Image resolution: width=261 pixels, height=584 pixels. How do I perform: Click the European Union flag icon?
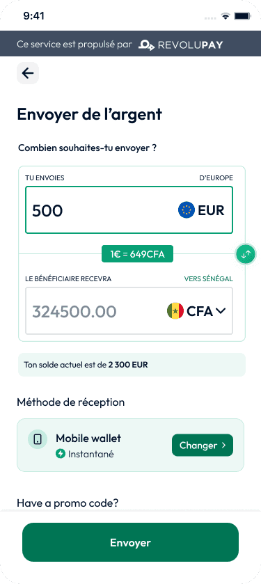186,210
